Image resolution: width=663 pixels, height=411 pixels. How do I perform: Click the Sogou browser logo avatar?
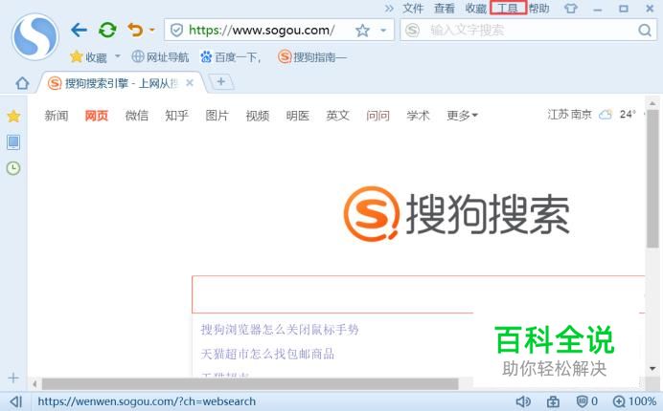35,36
